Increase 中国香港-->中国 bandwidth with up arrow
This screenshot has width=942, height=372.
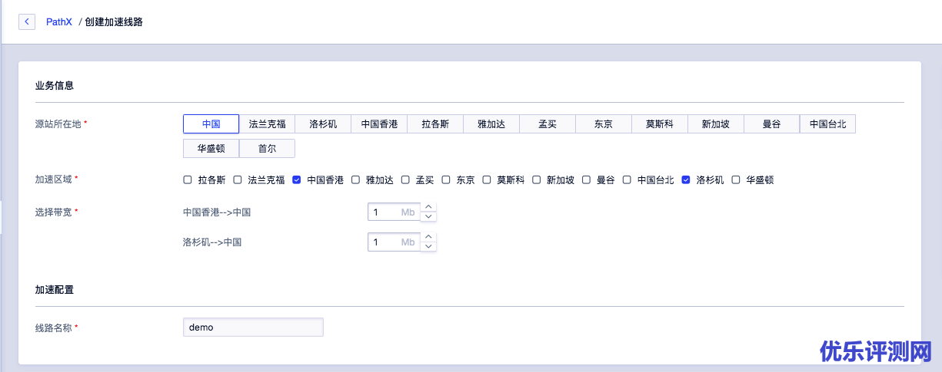tap(428, 207)
